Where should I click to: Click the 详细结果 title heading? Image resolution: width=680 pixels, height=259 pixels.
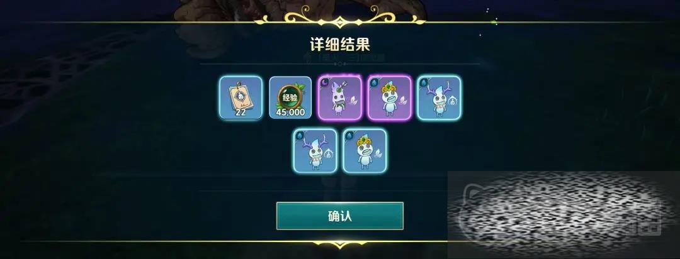(340, 44)
